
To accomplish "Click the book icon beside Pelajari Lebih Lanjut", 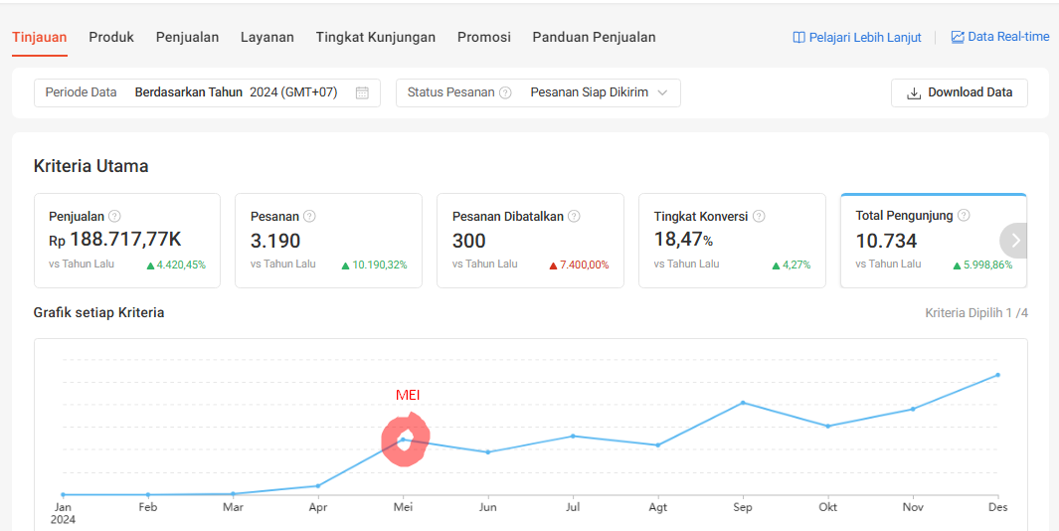I will [x=799, y=37].
